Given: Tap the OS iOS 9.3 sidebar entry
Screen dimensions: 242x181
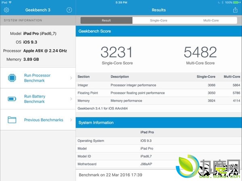Looking at the screenshot, I should click(x=26, y=42).
